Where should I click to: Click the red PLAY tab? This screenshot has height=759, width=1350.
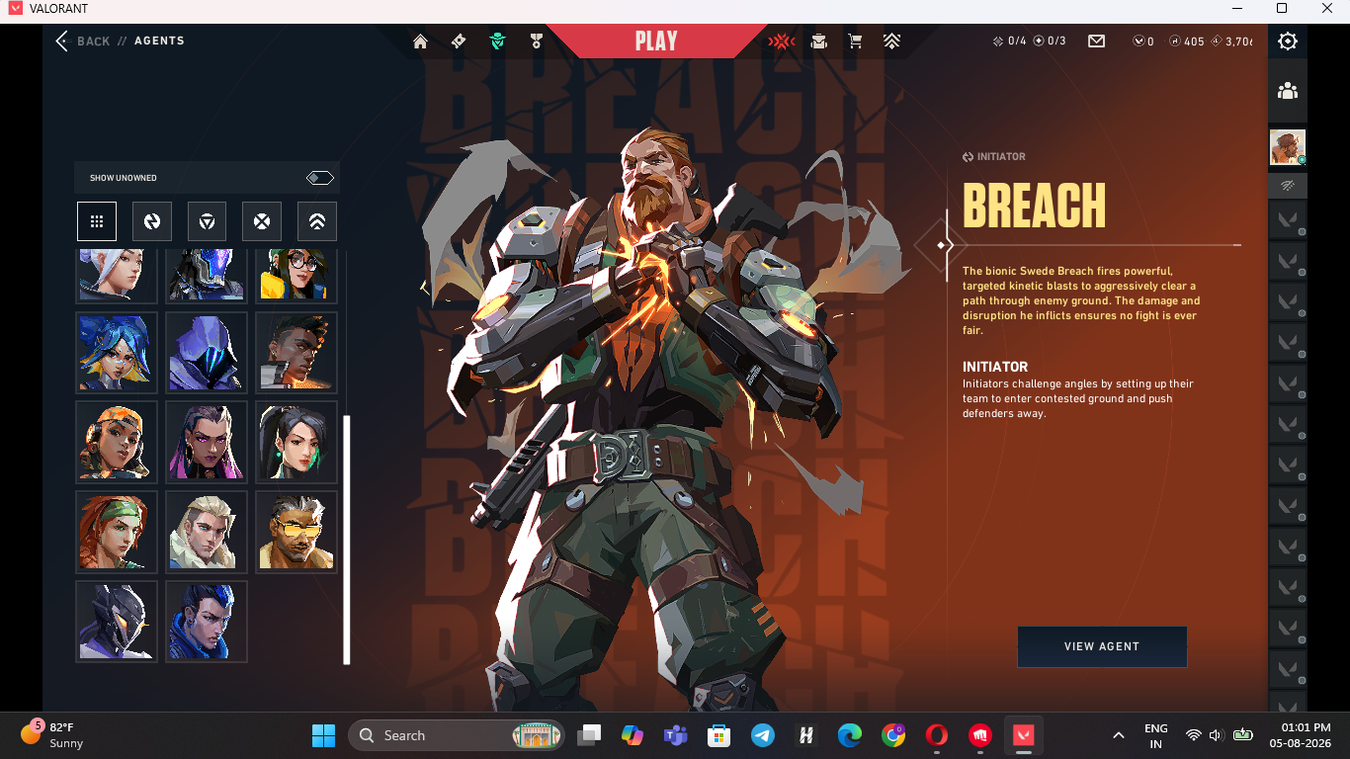point(656,42)
